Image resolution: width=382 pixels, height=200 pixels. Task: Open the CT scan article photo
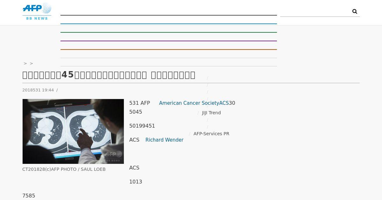[x=73, y=131]
